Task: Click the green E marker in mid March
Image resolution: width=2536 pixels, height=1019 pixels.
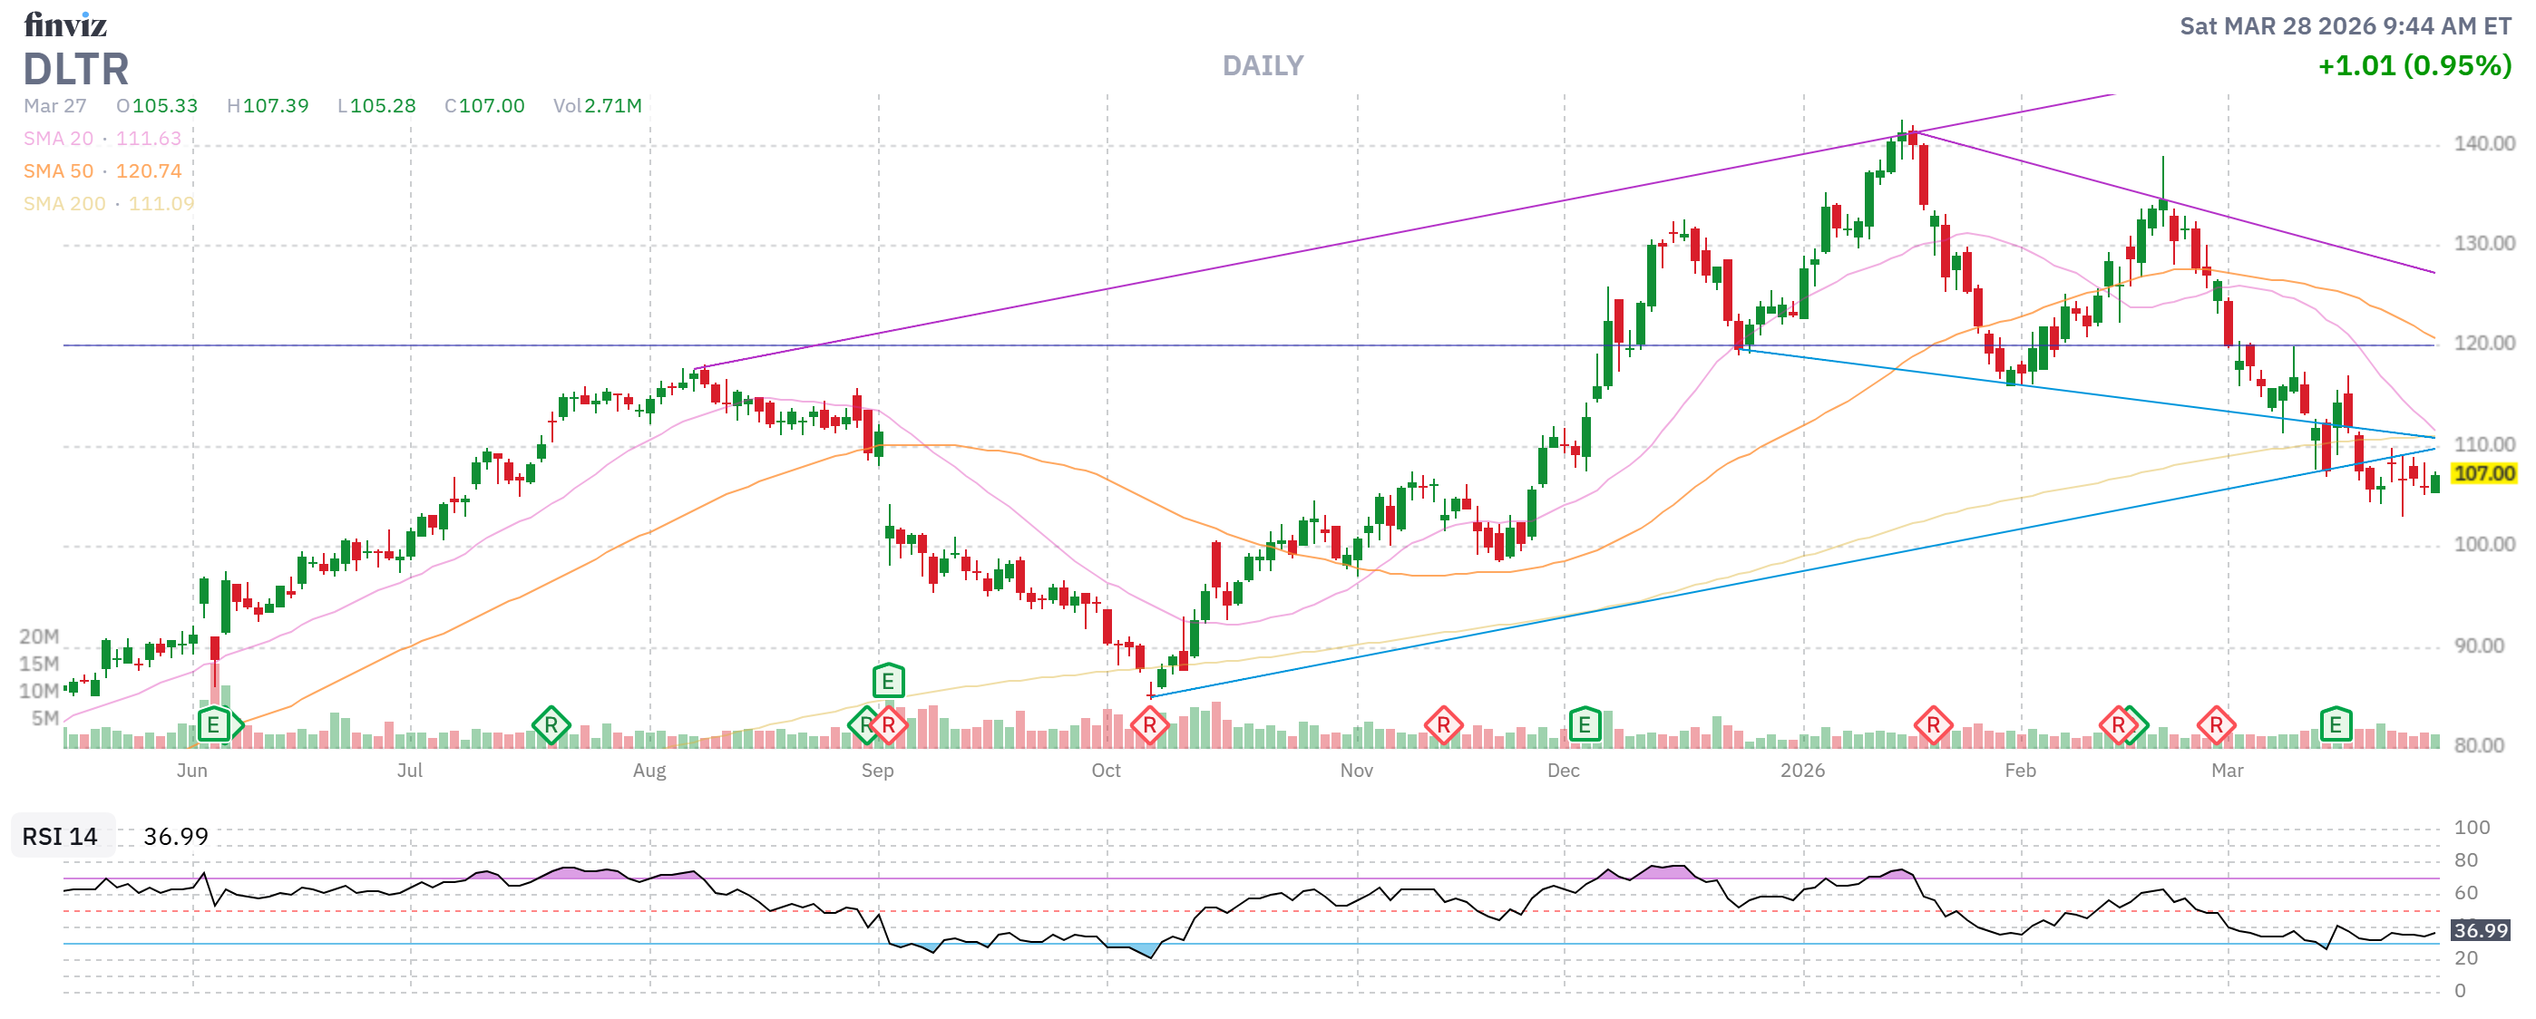Action: click(2336, 726)
